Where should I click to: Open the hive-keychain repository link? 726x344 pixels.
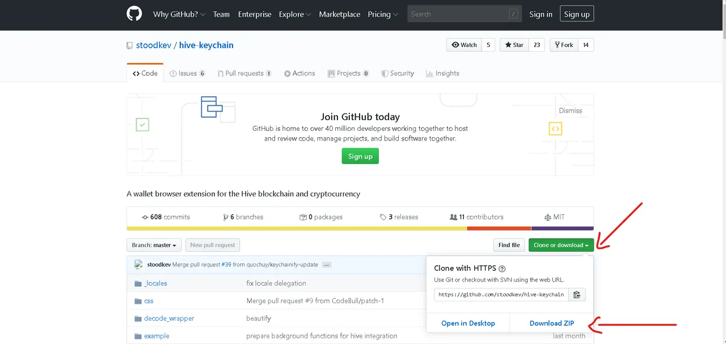206,45
